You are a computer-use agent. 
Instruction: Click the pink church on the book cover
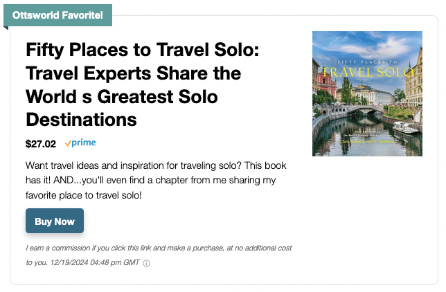[x=327, y=82]
